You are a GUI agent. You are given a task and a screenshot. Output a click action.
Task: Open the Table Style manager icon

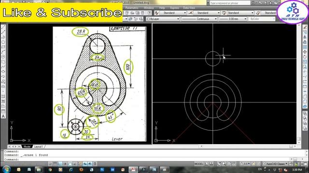click(x=224, y=13)
